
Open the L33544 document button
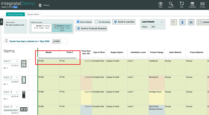pyautogui.click(x=203, y=22)
